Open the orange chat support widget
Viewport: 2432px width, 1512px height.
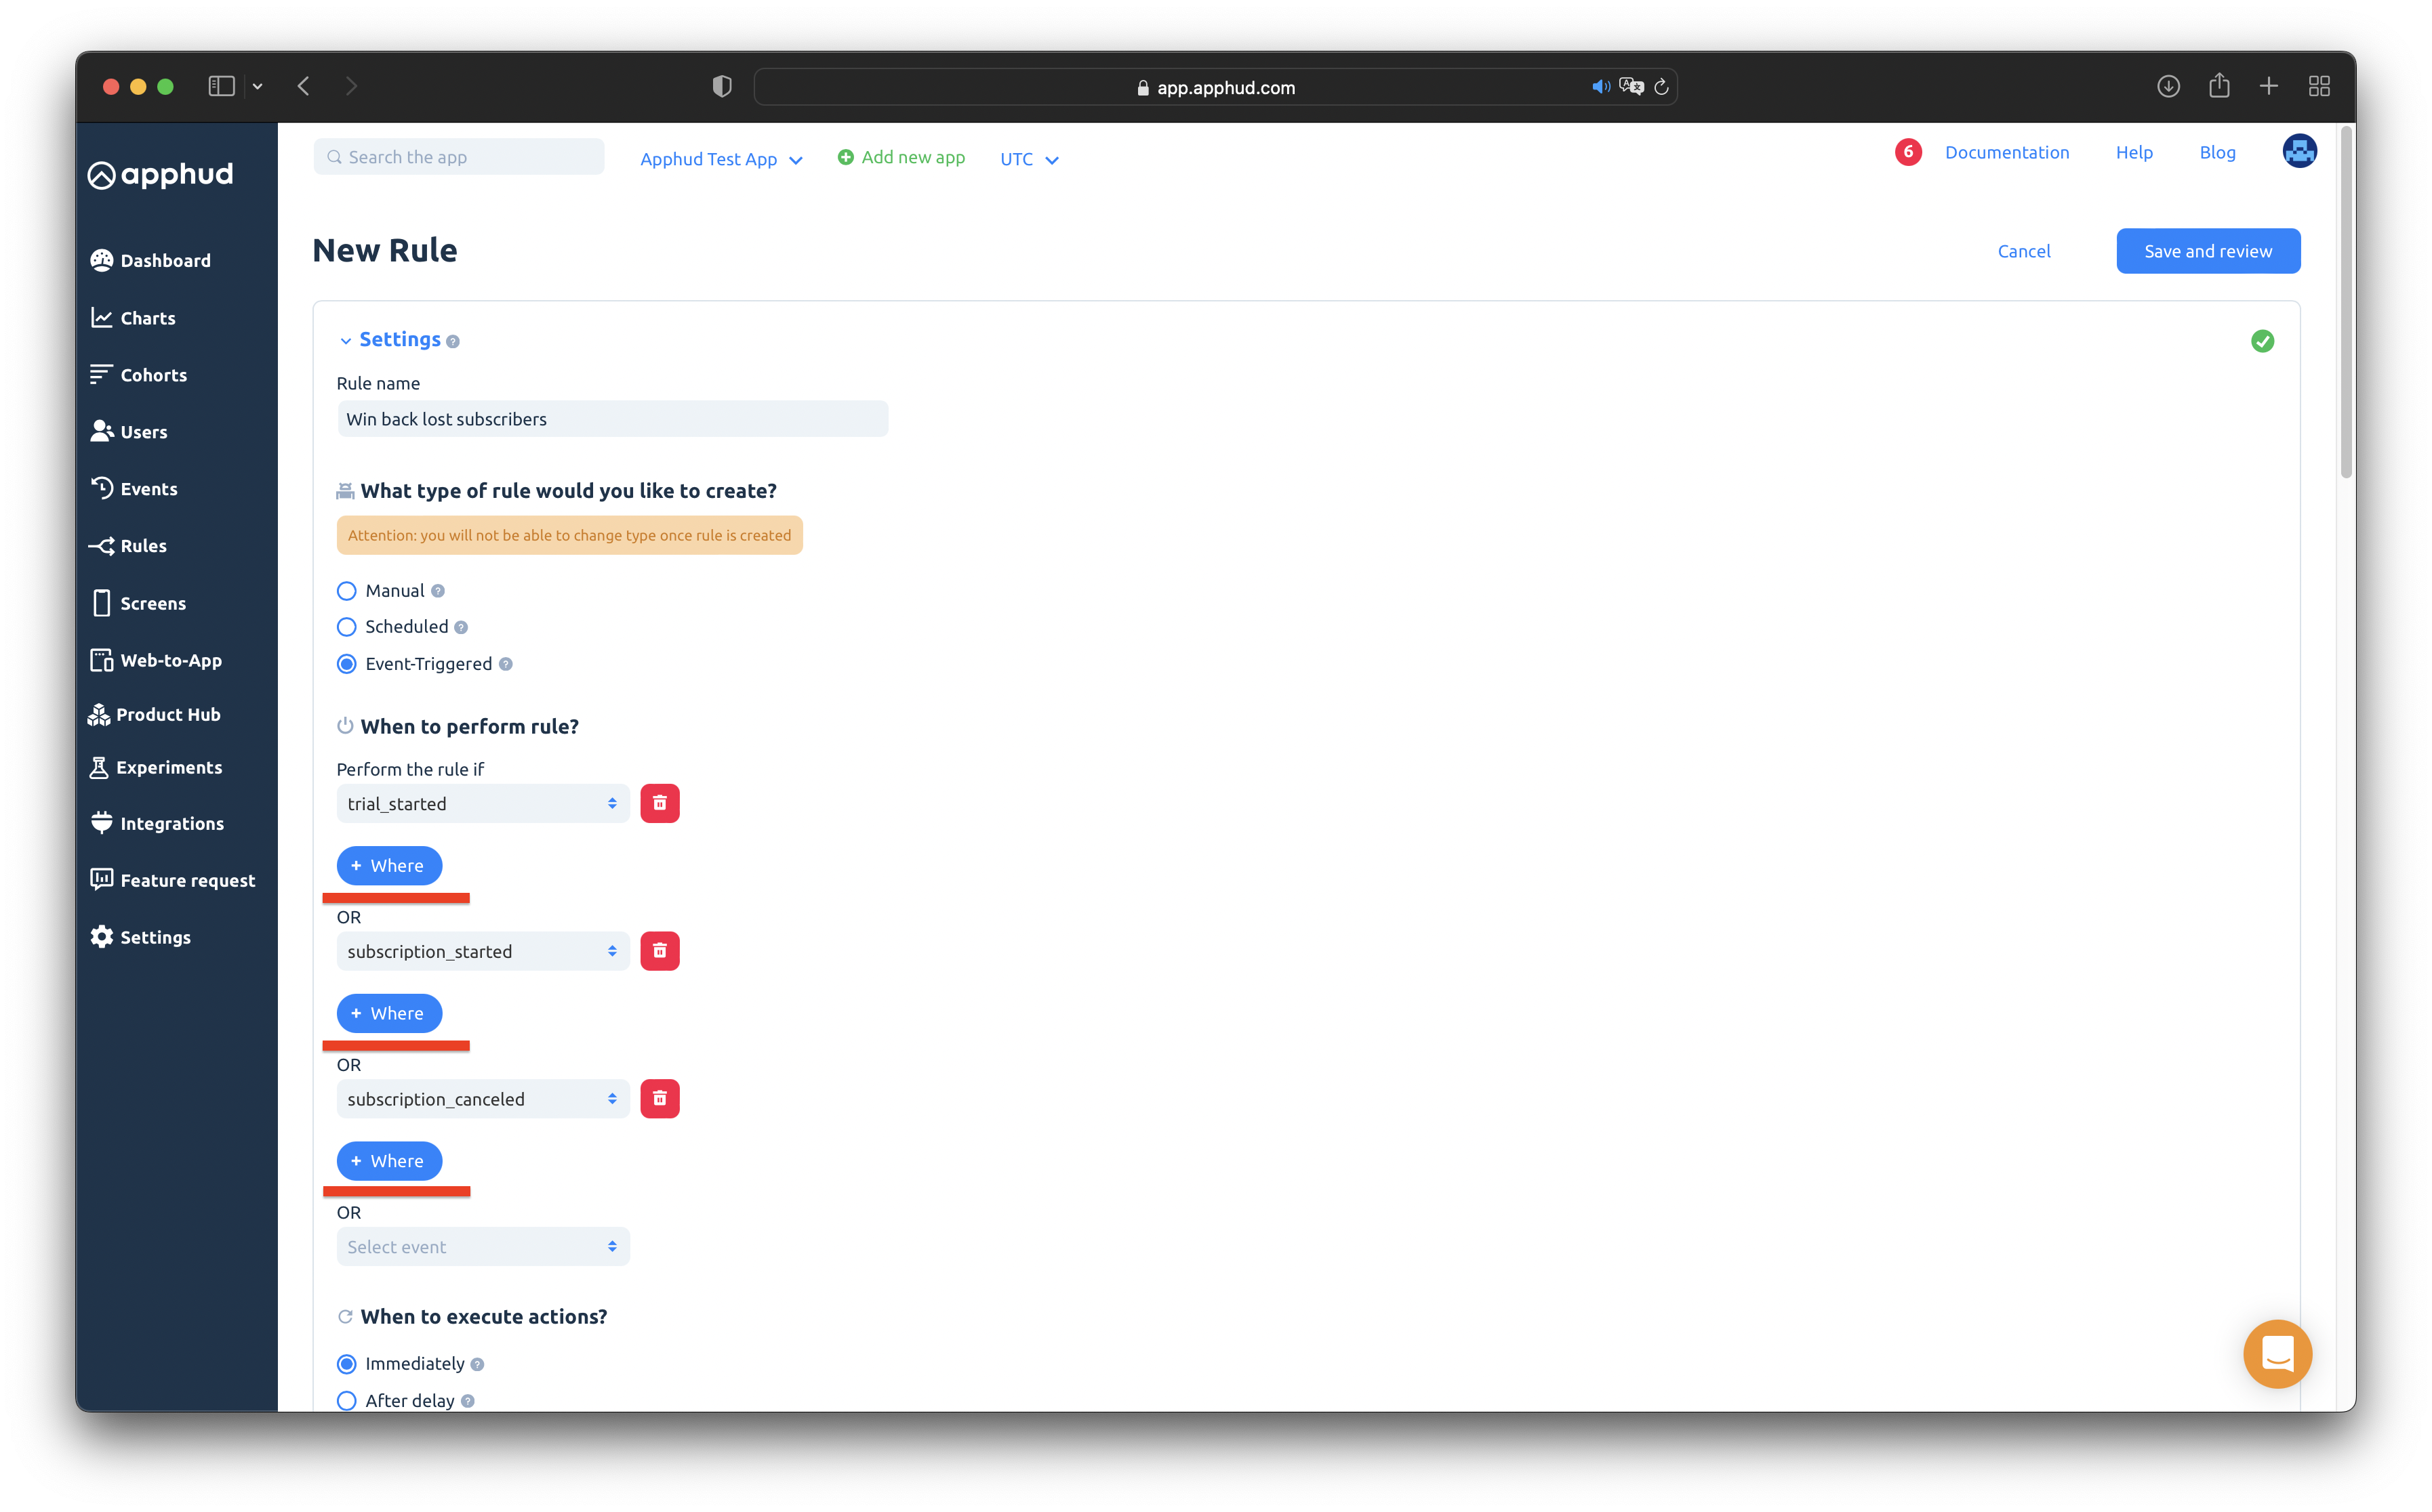[x=2277, y=1354]
